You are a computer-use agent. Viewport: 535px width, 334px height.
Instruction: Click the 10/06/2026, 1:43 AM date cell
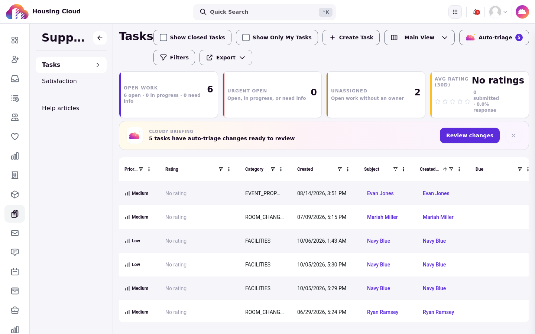tap(322, 241)
